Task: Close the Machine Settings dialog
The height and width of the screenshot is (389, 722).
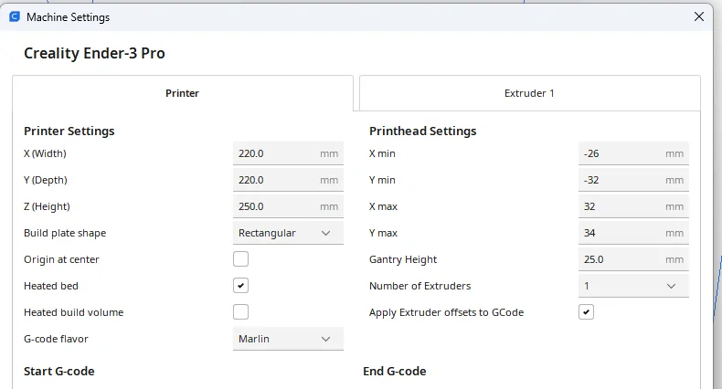Action: (x=698, y=16)
